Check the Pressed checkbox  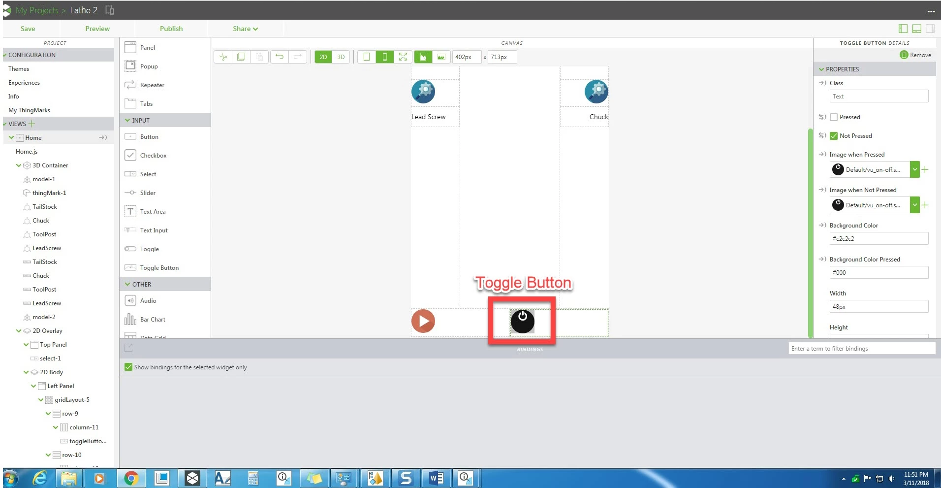tap(834, 117)
